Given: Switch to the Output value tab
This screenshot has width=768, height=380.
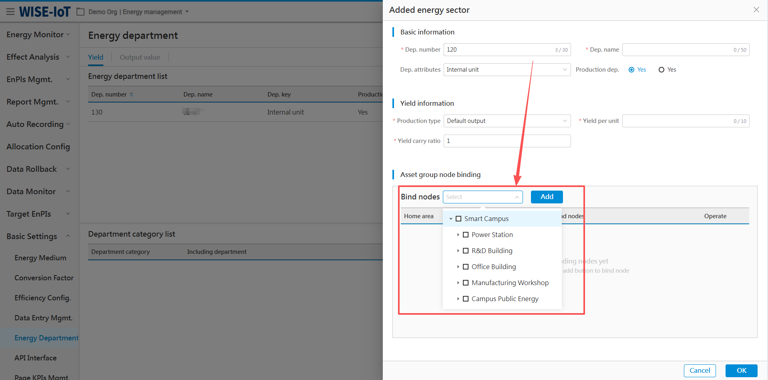Looking at the screenshot, I should (x=140, y=57).
